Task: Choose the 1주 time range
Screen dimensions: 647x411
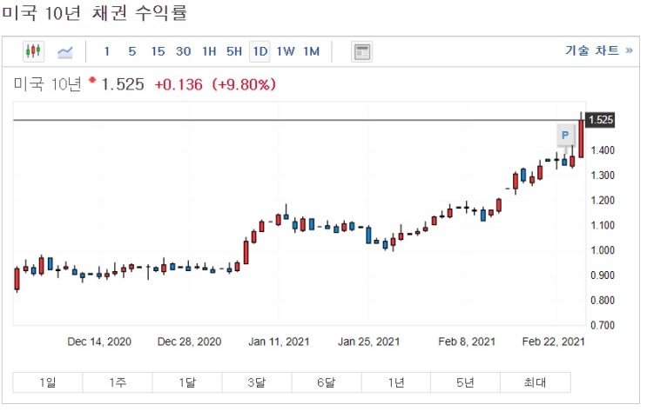Action: 118,382
